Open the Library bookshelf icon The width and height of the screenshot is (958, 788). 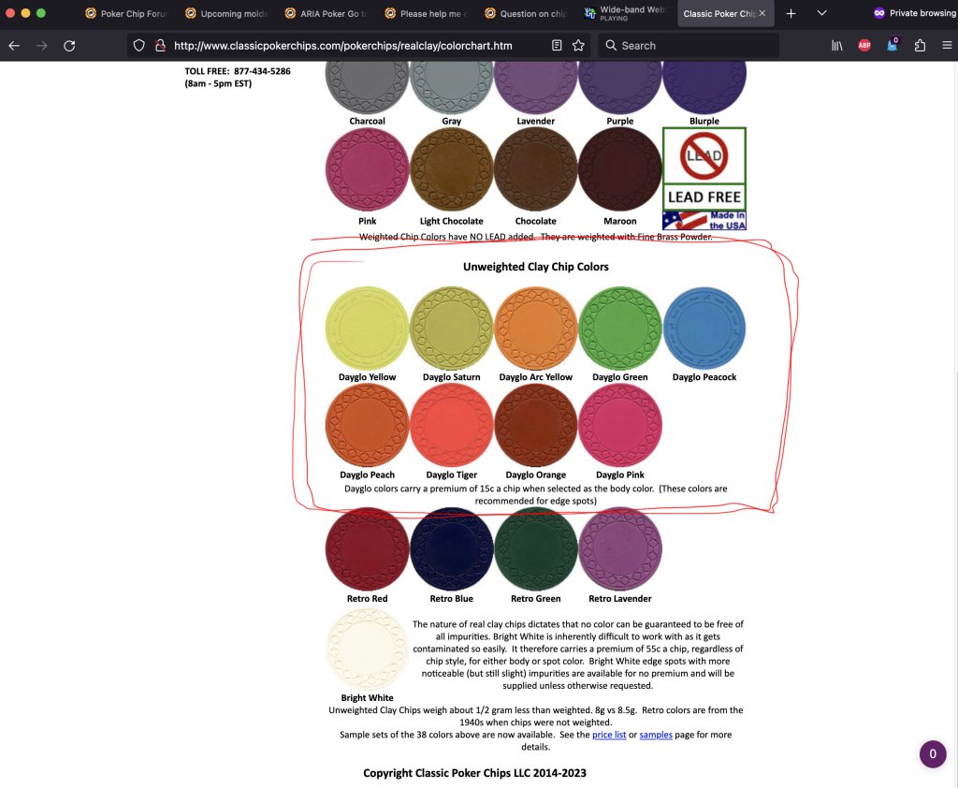[836, 45]
